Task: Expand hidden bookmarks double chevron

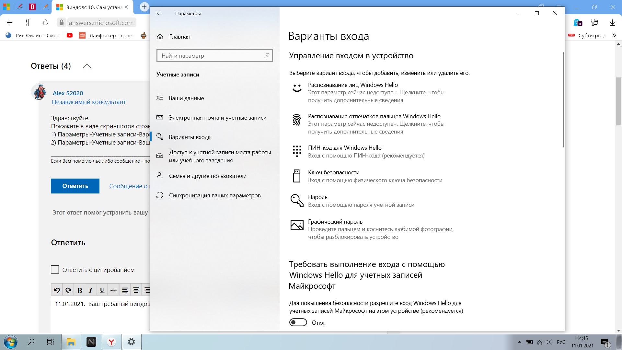Action: point(614,35)
